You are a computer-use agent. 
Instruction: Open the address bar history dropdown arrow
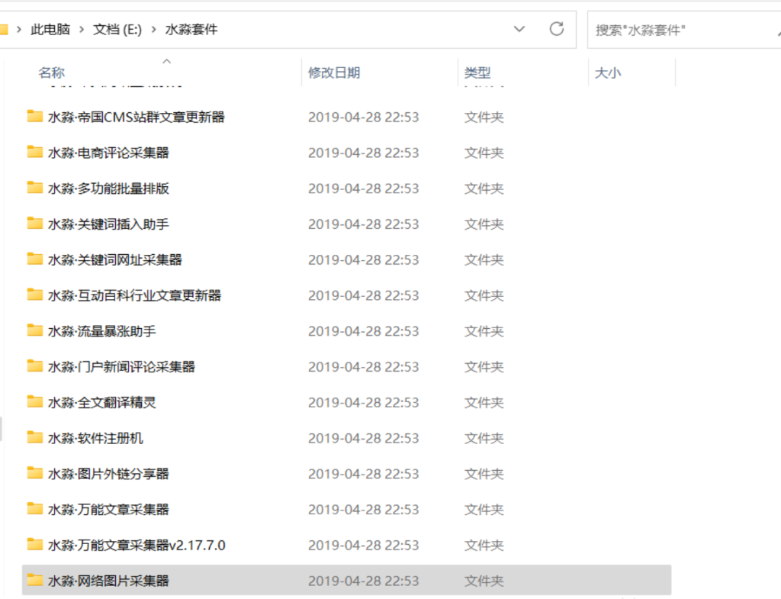pyautogui.click(x=519, y=29)
